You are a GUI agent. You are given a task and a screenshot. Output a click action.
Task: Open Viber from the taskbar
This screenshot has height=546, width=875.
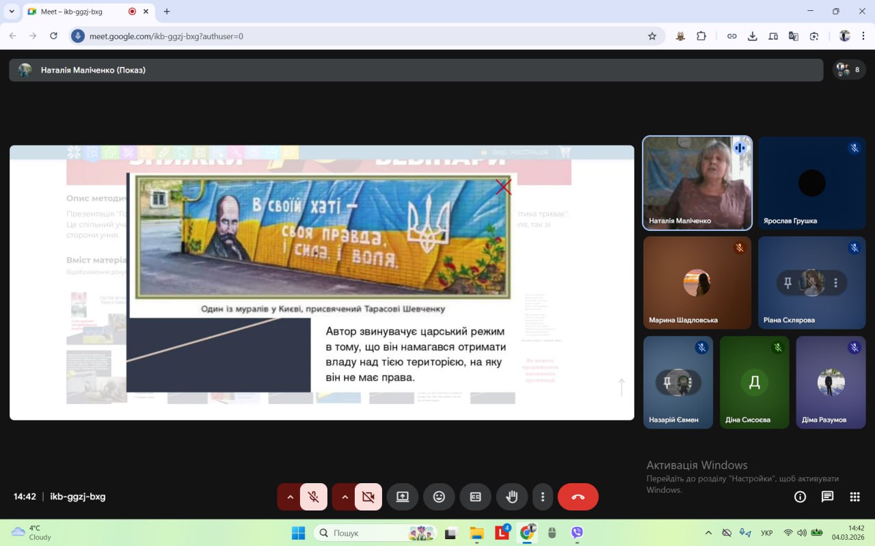pyautogui.click(x=577, y=533)
